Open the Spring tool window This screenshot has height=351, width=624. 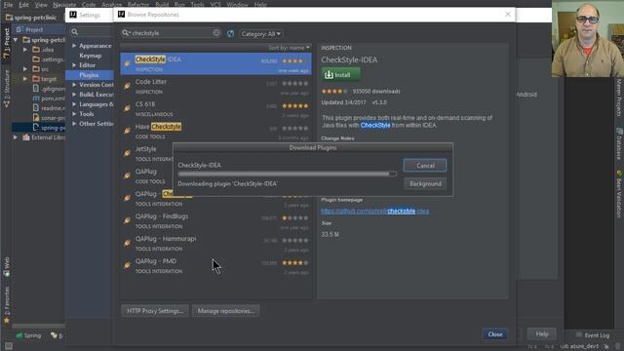tap(28, 335)
